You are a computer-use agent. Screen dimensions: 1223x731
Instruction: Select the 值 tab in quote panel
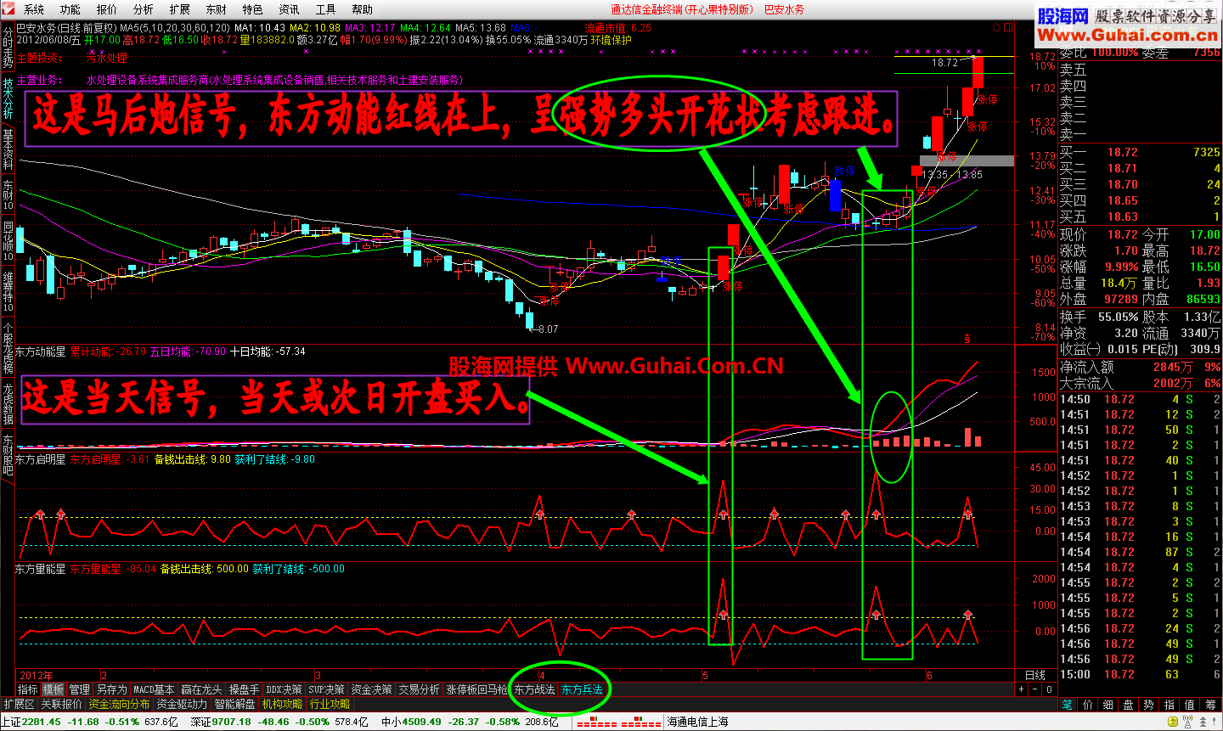[1190, 705]
